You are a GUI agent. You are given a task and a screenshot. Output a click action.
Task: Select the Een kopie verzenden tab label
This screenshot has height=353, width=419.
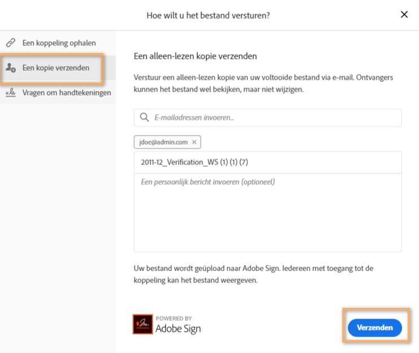click(x=55, y=68)
